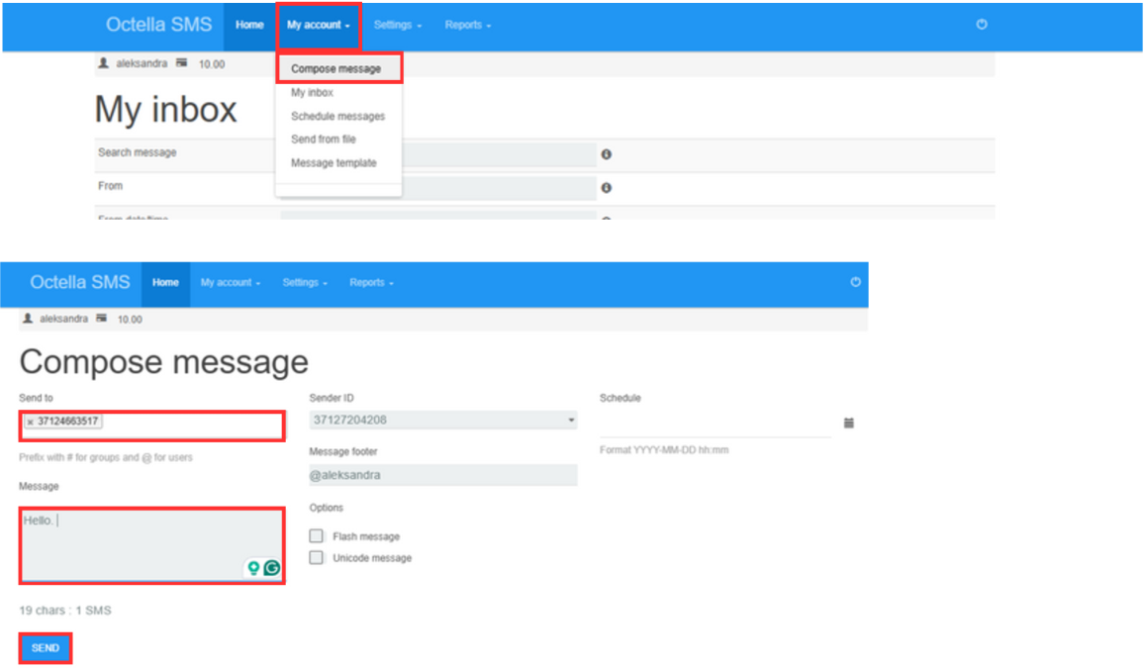Click the power/logout icon
1146x669 pixels.
(981, 25)
